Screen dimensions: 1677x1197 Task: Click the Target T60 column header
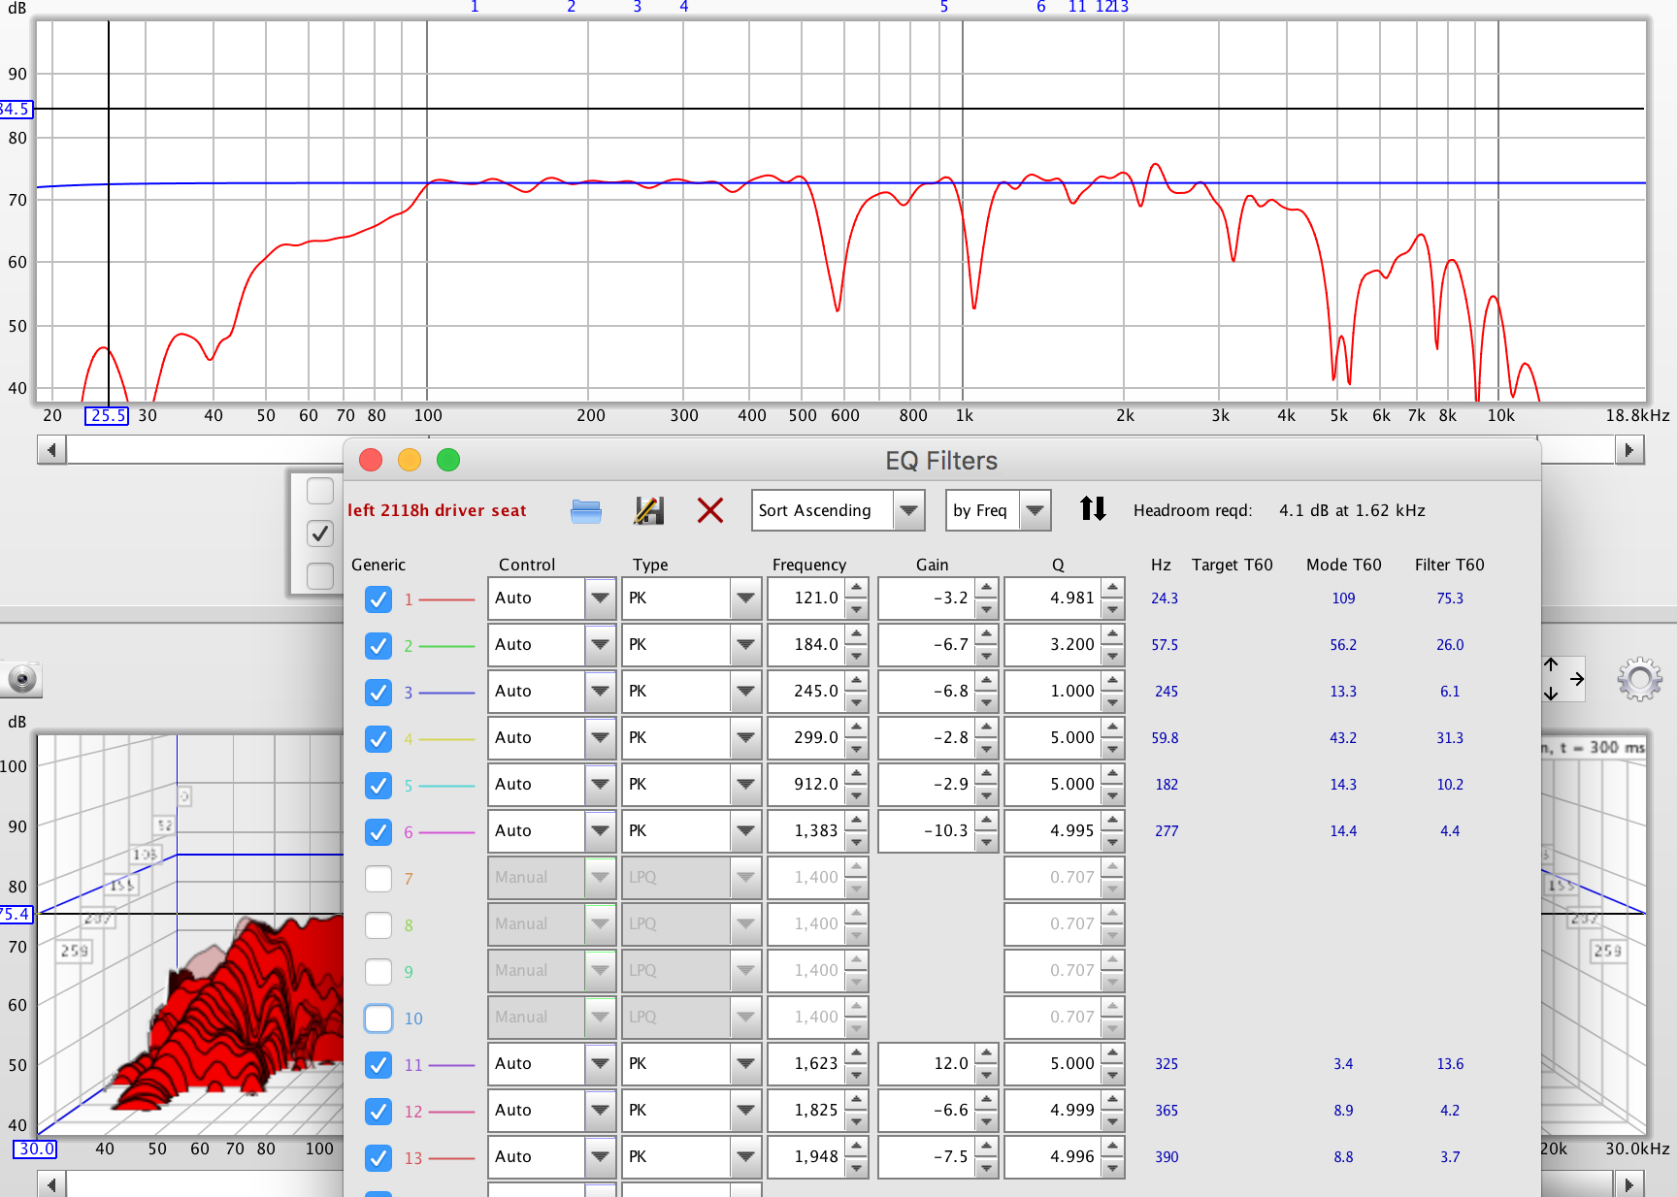pos(1232,565)
